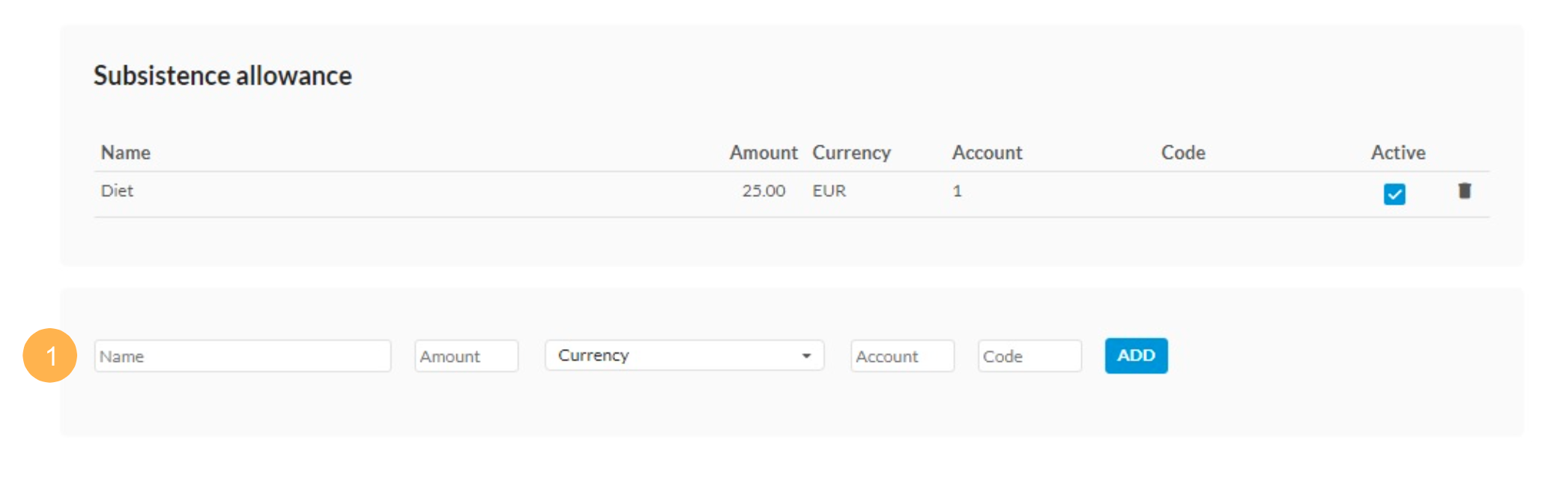Click the orange step 1 badge
Viewport: 1551px width, 481px height.
tap(50, 355)
